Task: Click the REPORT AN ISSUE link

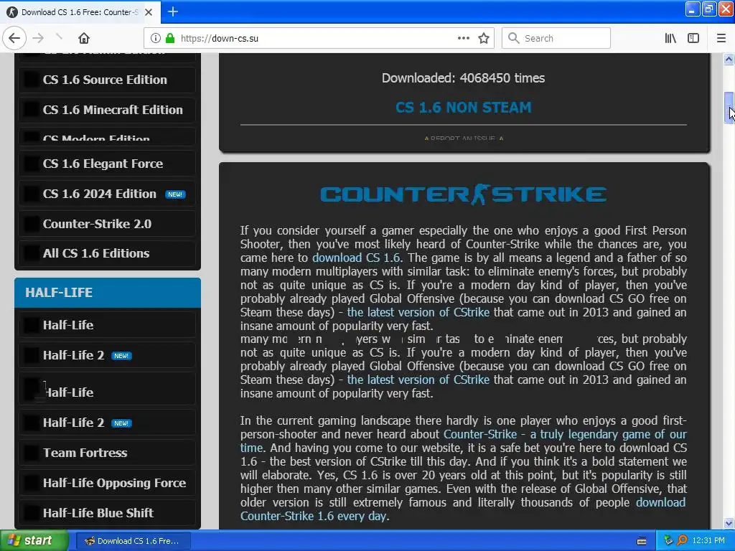Action: 463,138
